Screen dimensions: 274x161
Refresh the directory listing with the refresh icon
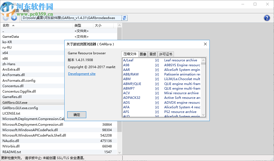[x=125, y=18]
